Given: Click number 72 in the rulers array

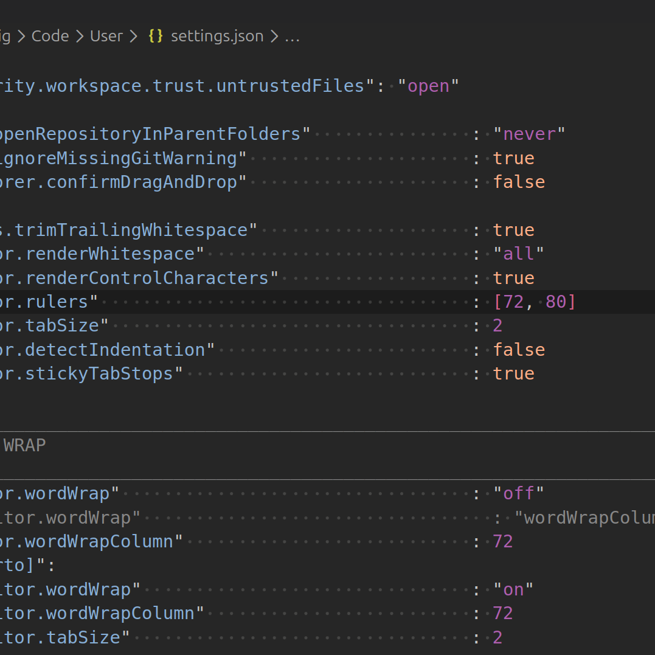Looking at the screenshot, I should (513, 302).
